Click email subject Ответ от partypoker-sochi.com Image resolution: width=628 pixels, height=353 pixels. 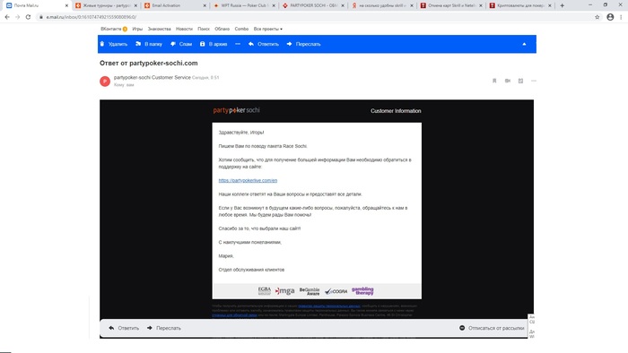tap(149, 64)
